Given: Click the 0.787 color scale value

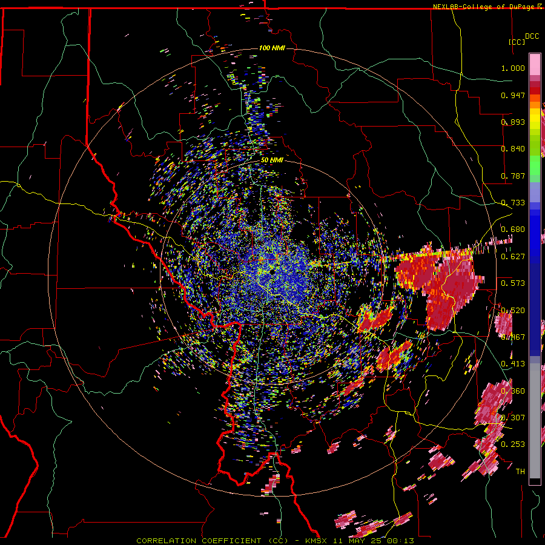Looking at the screenshot, I should [x=513, y=176].
